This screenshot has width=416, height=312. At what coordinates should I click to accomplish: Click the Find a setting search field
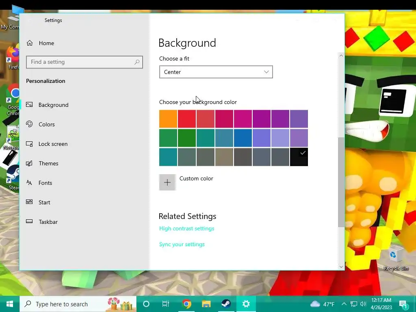coord(84,62)
